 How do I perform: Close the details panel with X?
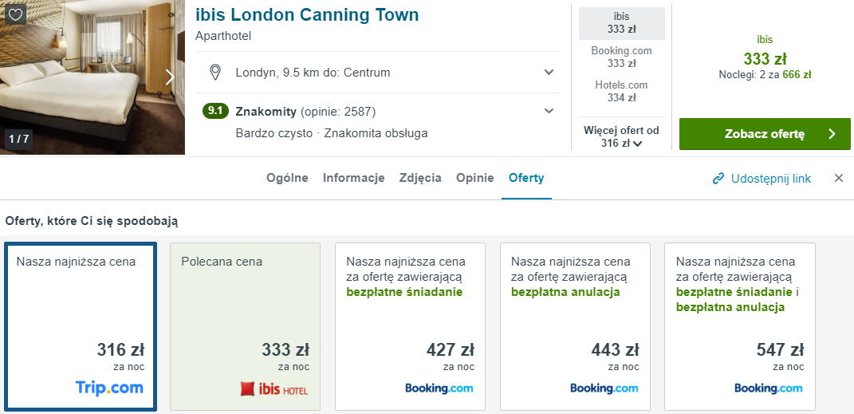coord(838,178)
